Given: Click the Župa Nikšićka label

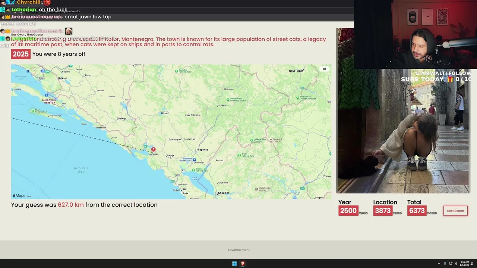Looking at the screenshot, I should pyautogui.click(x=193, y=115).
